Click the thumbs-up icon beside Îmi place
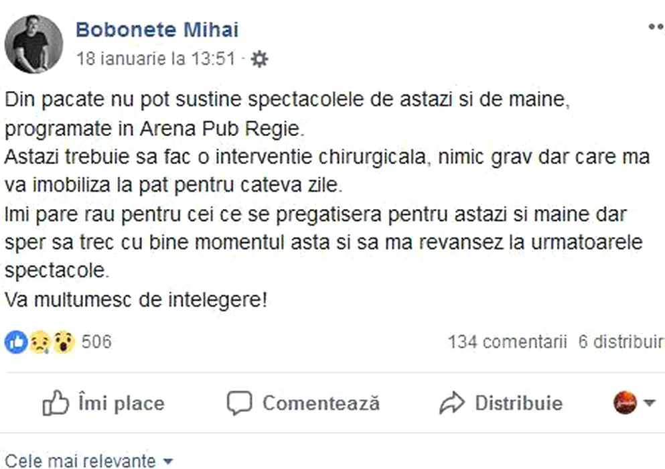 56,403
